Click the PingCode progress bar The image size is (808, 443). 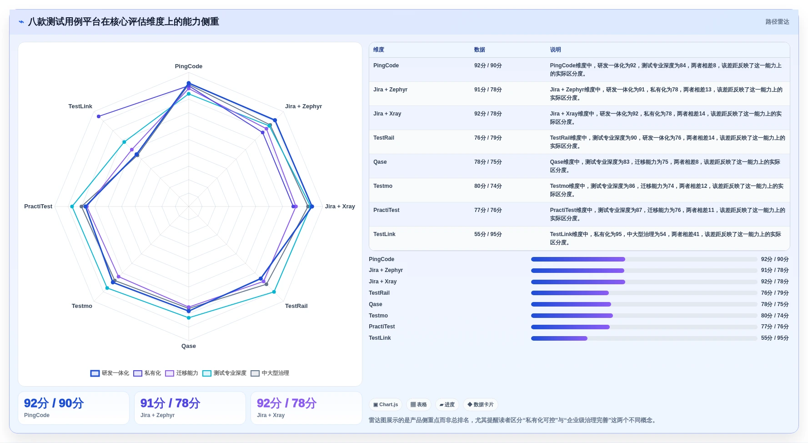644,259
